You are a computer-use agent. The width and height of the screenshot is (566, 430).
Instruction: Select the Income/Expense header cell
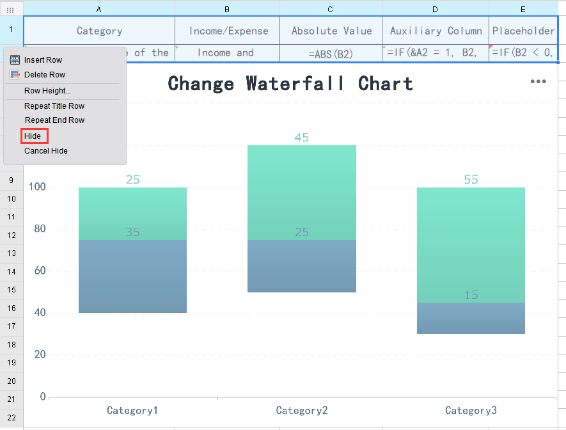(x=226, y=31)
